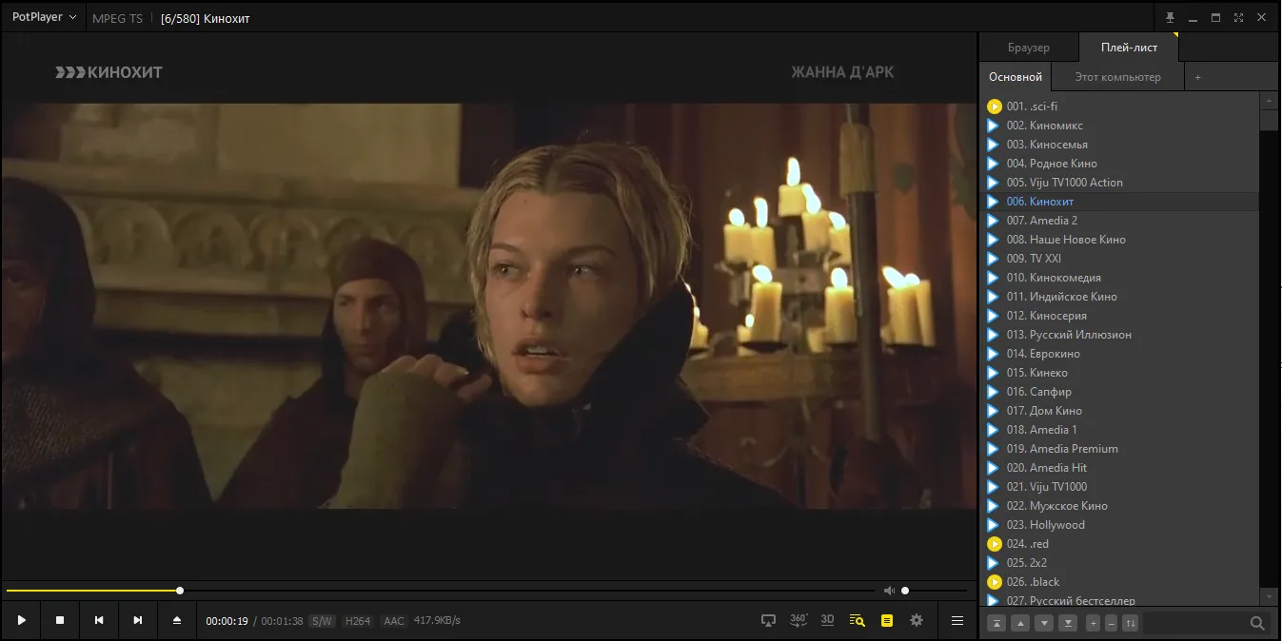Click the seek bar progress handle

[180, 591]
